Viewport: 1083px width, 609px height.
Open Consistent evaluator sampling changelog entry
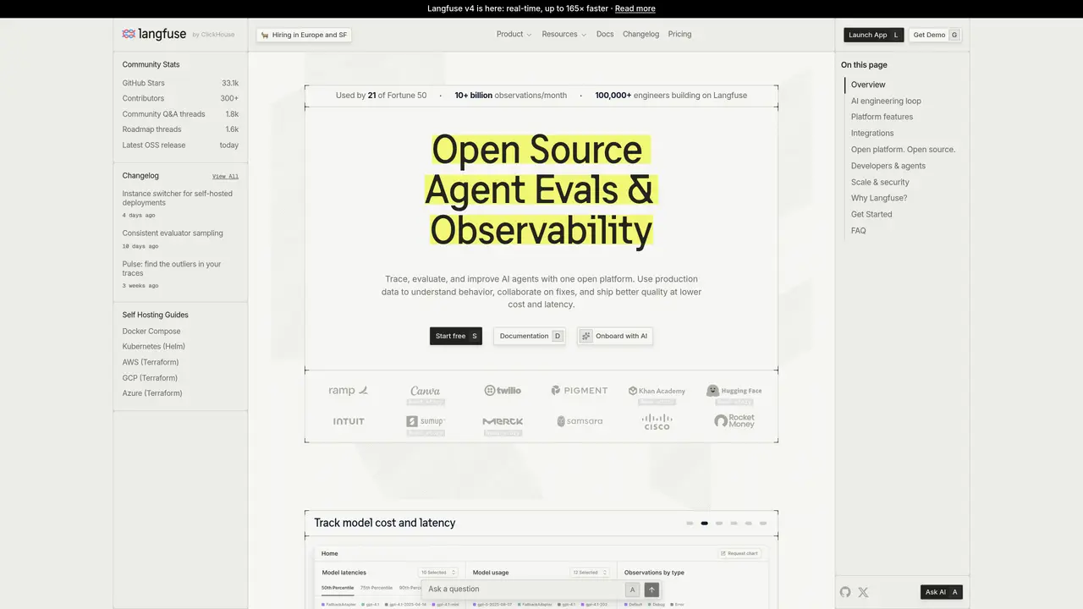coord(173,233)
